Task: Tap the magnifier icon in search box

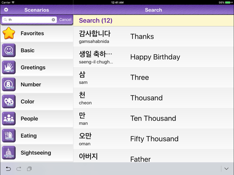Action: pos(6,19)
